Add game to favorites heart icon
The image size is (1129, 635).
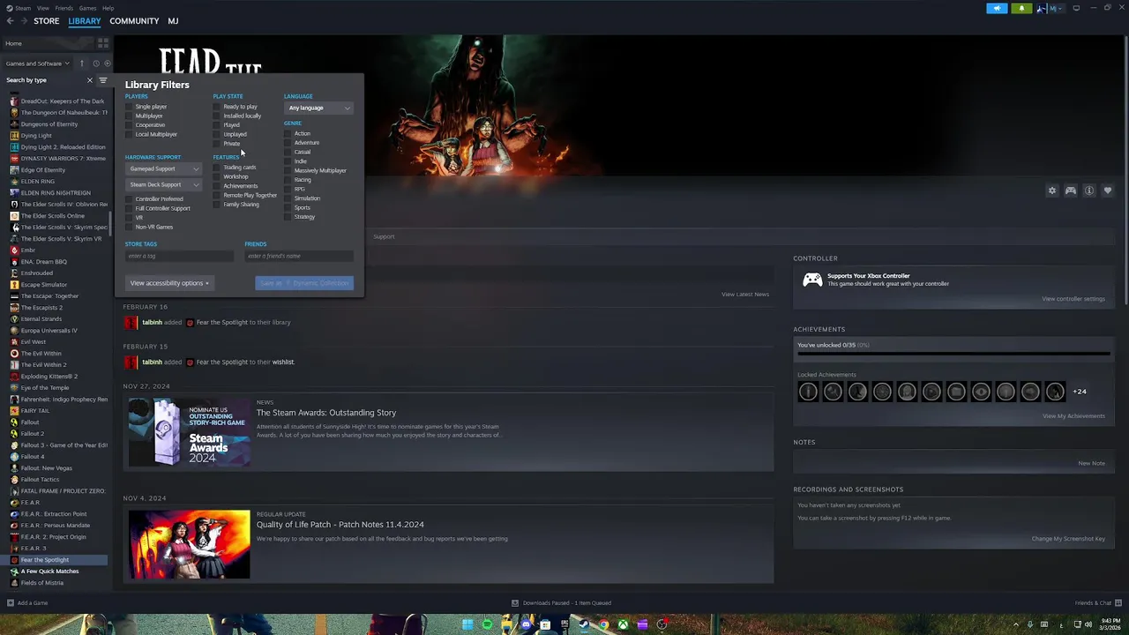1108,190
